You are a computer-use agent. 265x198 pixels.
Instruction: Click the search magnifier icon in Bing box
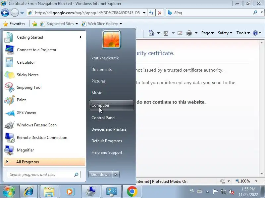(255, 13)
